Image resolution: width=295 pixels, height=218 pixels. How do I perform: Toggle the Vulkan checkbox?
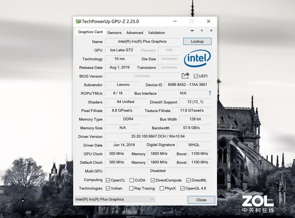click(108, 188)
